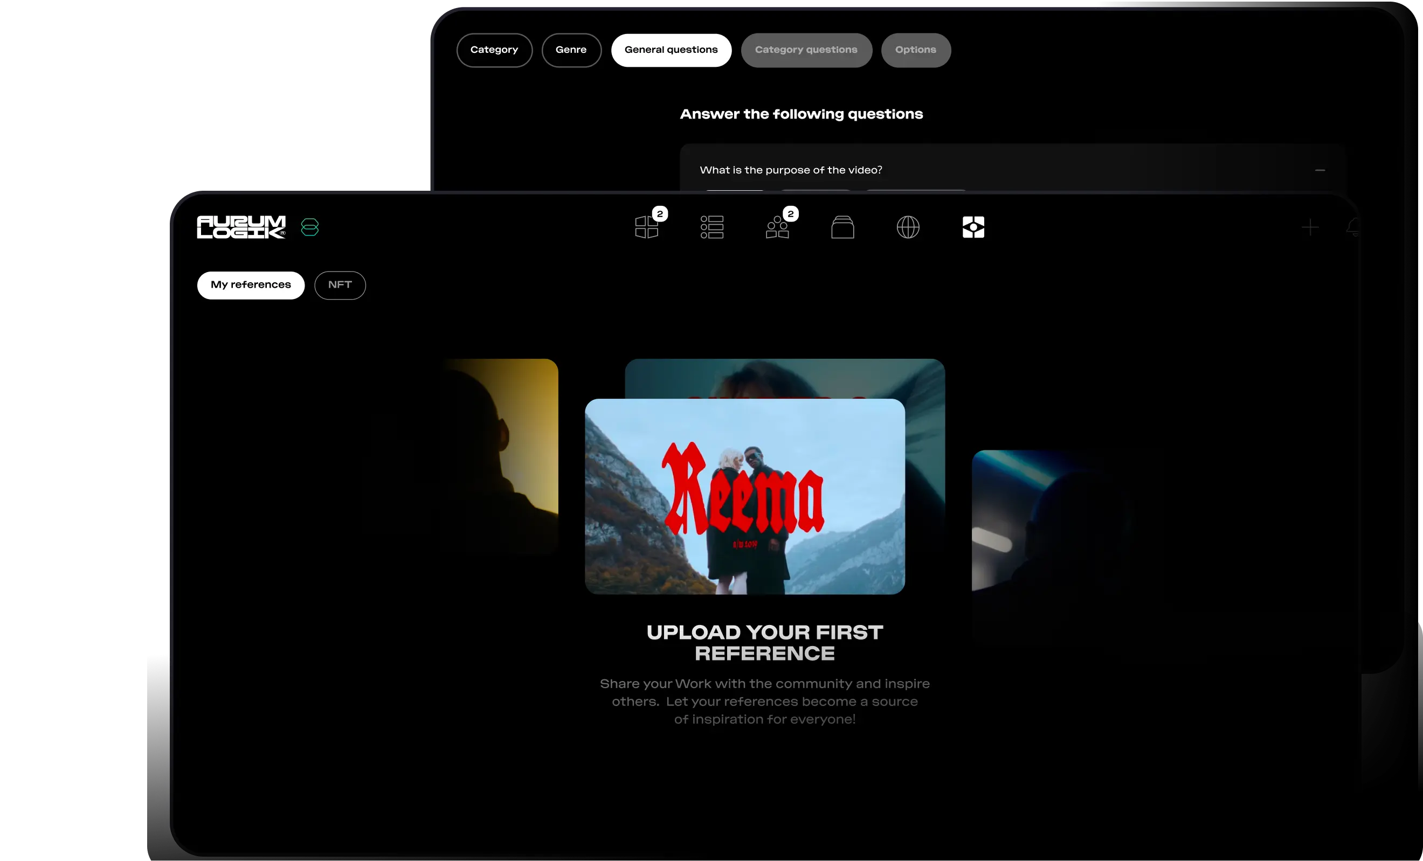
Task: Open the notification bell icon
Action: [x=1353, y=227]
